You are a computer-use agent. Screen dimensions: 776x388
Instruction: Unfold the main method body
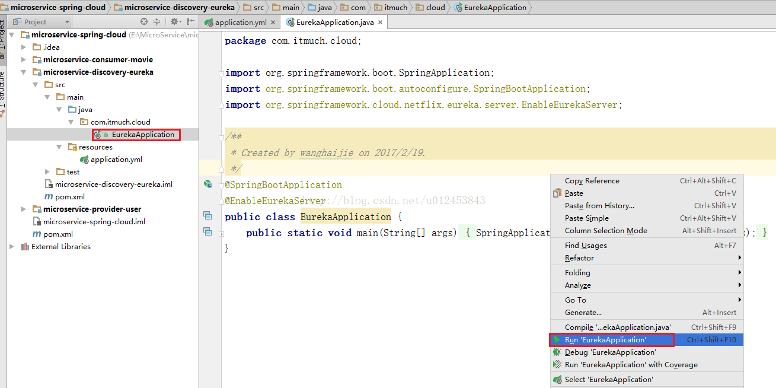pos(221,234)
